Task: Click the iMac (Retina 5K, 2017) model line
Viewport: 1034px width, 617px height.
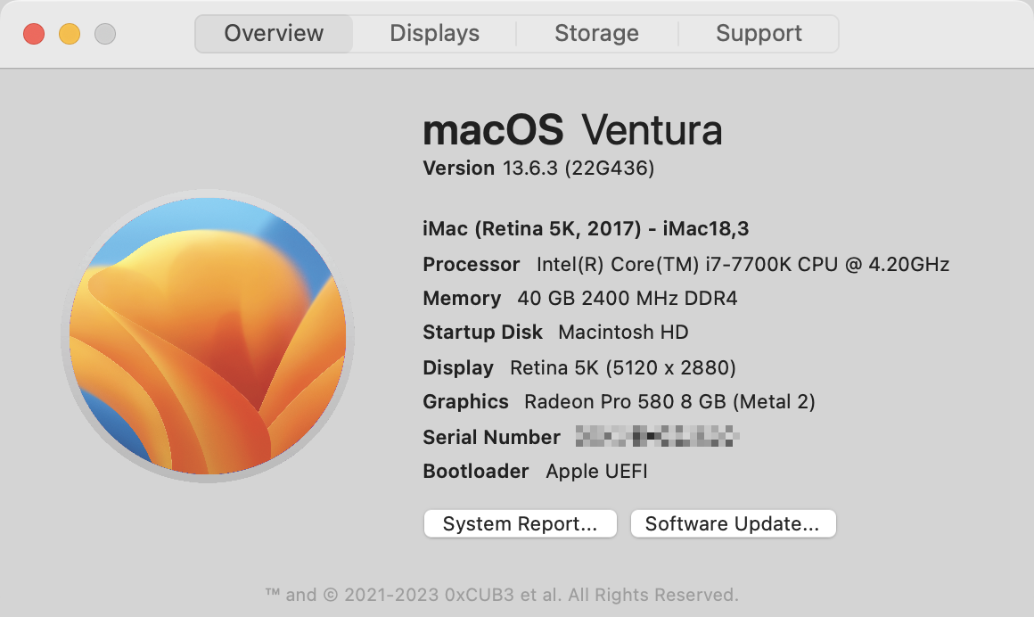Action: [x=585, y=229]
